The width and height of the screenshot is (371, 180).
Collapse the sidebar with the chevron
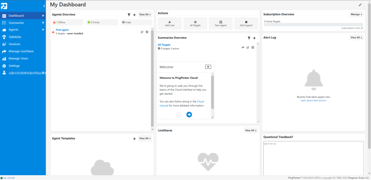(x=44, y=6)
